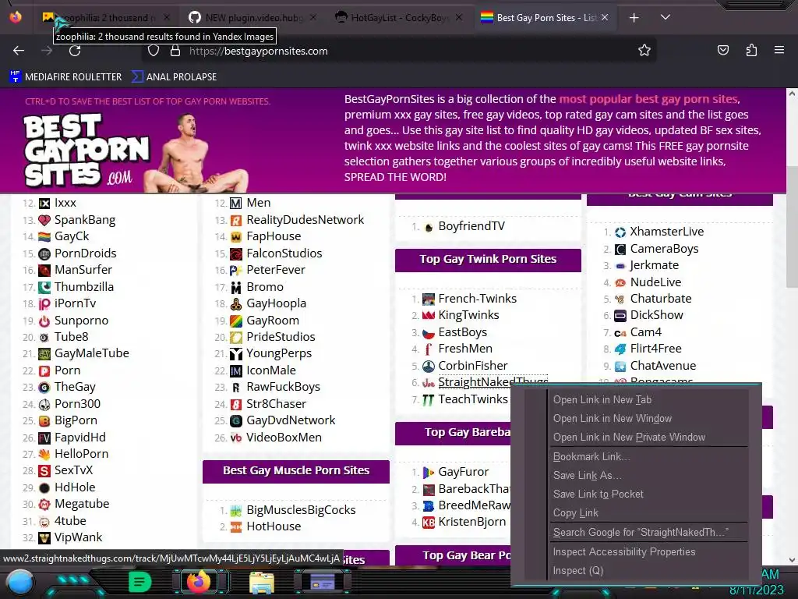
Task: Select Bookmark Link from context menu
Action: 591,457
